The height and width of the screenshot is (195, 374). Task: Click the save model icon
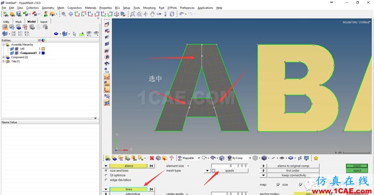tap(19, 14)
